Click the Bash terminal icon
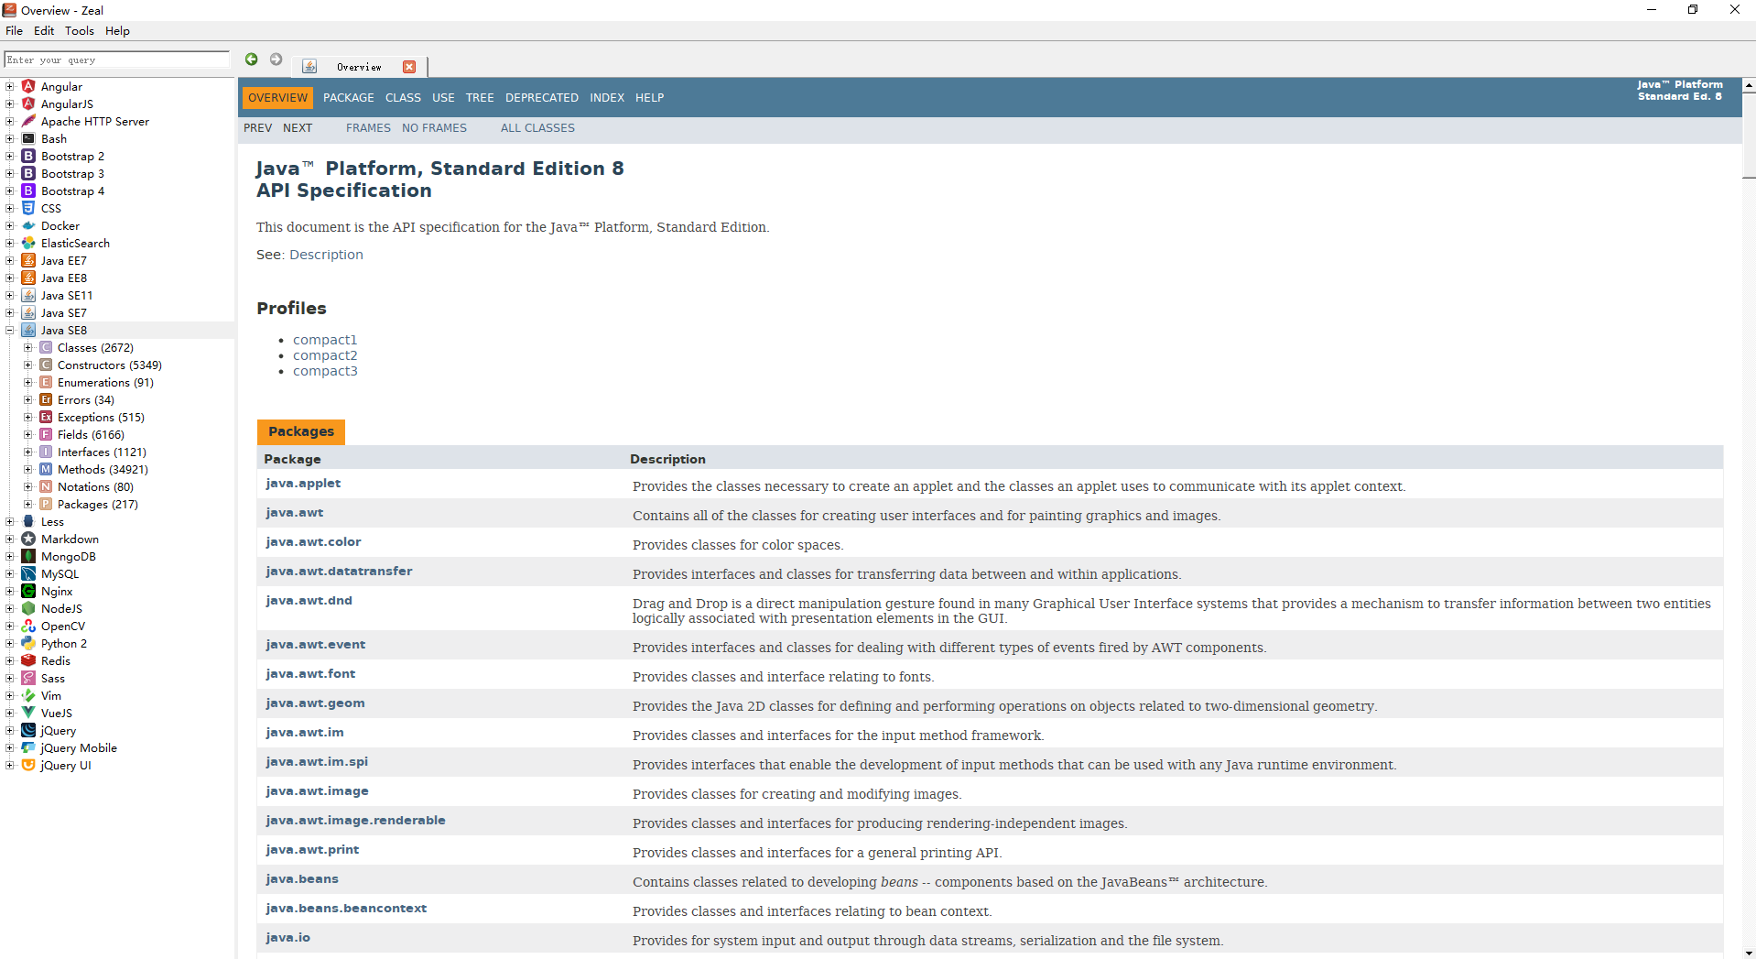1756x959 pixels. point(28,139)
